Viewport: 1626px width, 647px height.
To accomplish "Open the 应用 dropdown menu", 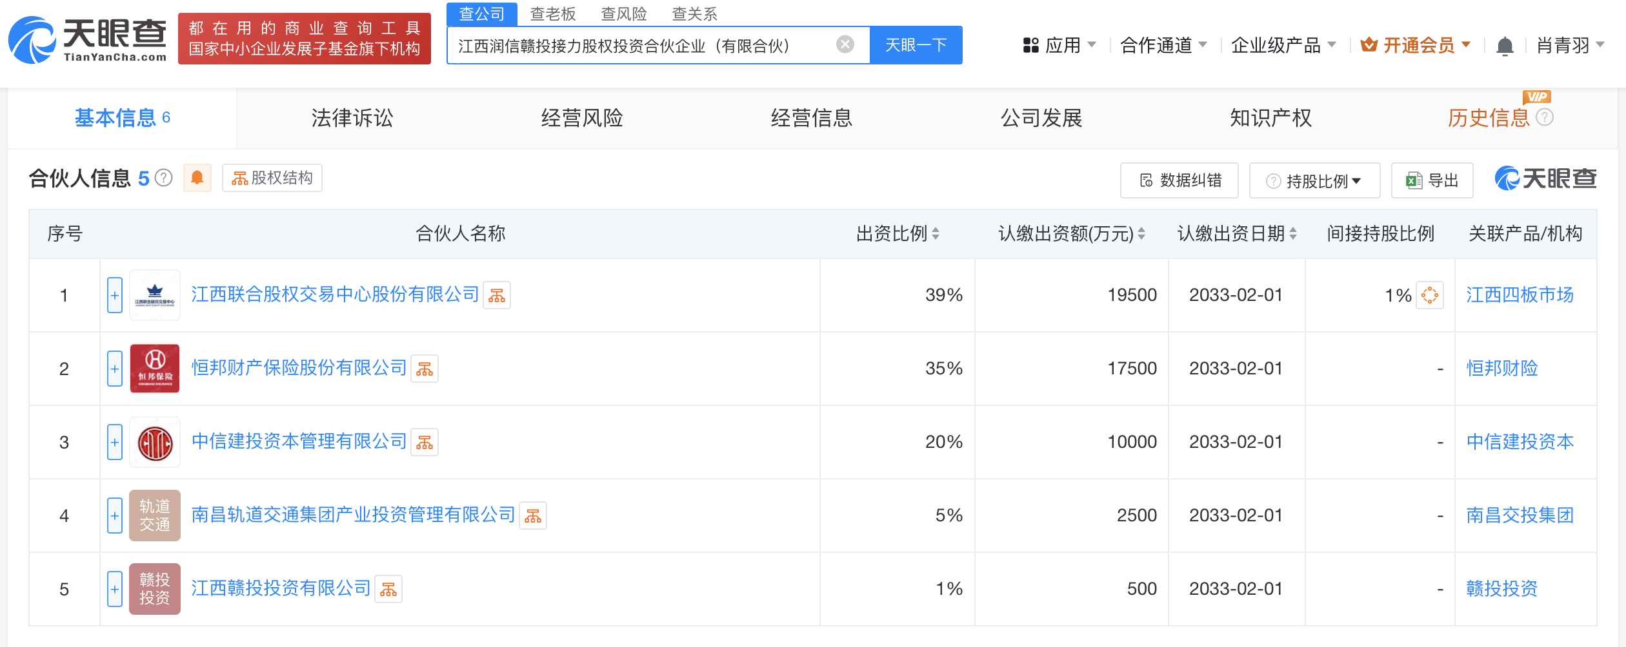I will point(1059,45).
